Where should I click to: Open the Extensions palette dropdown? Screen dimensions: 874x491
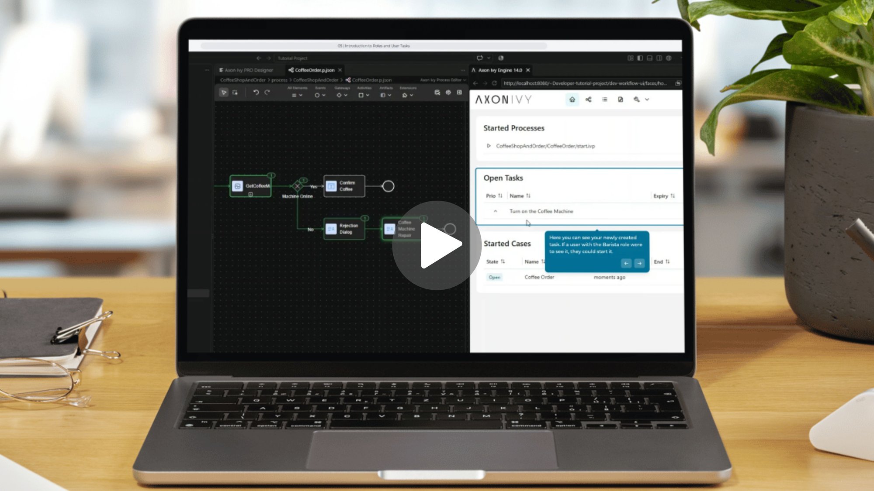(x=408, y=95)
